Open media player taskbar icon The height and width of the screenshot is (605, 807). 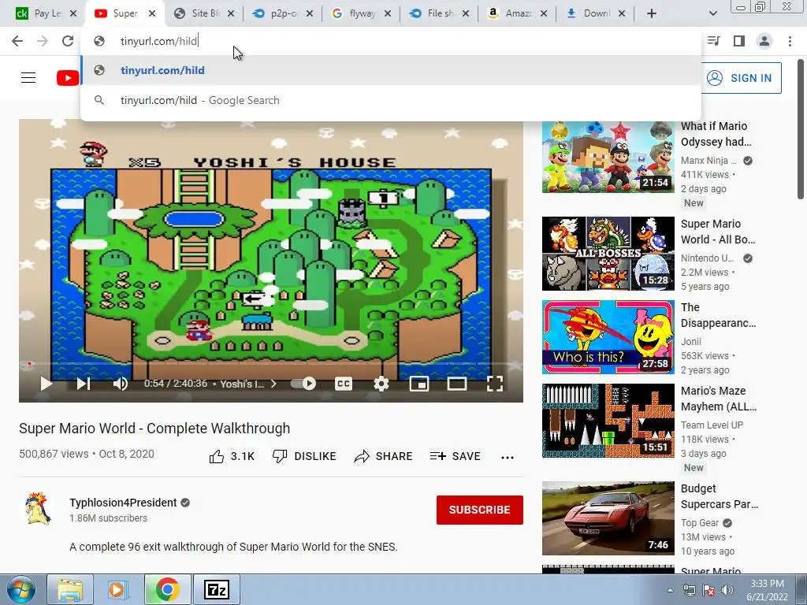(118, 589)
